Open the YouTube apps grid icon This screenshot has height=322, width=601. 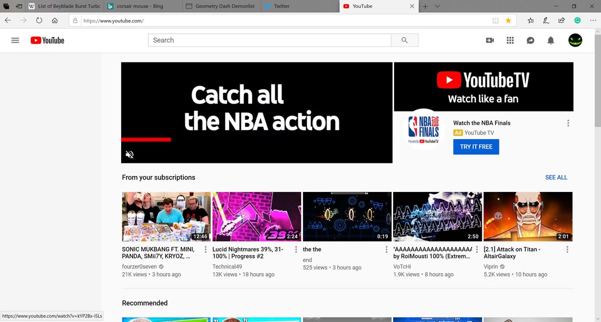(x=510, y=40)
